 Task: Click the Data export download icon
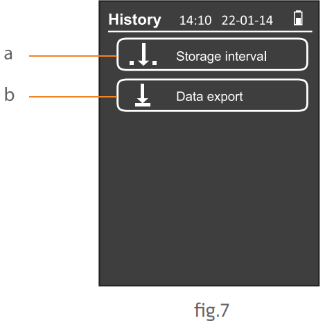(143, 95)
